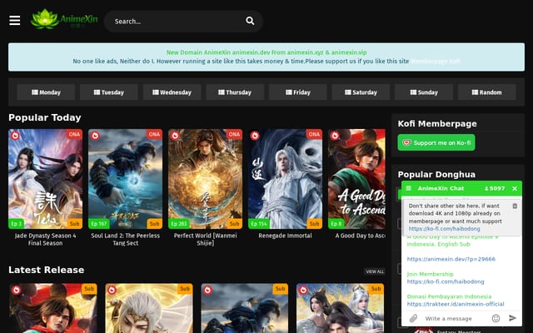The image size is (533, 333).
Task: Open Perfect World poster thumbnail
Action: point(206,179)
